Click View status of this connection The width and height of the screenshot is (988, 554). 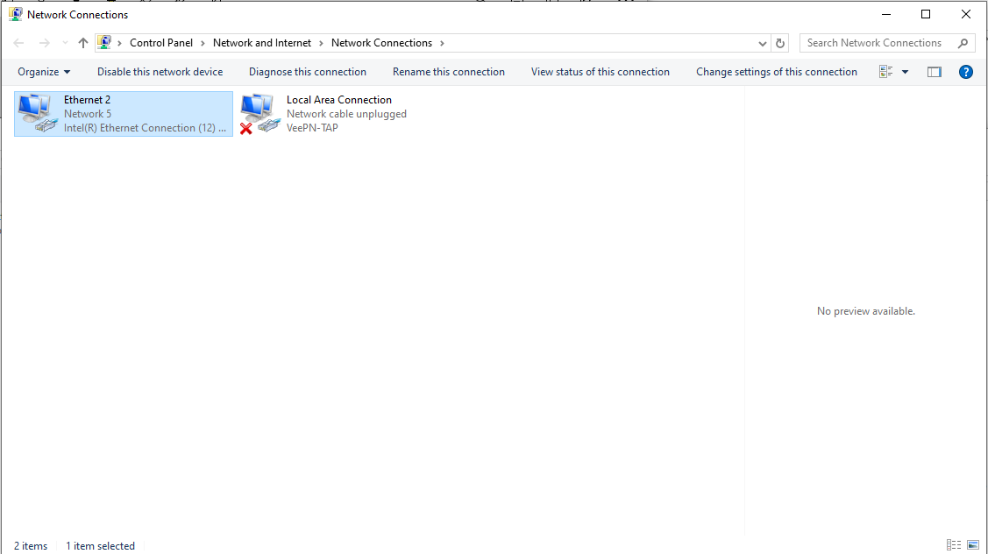[600, 72]
